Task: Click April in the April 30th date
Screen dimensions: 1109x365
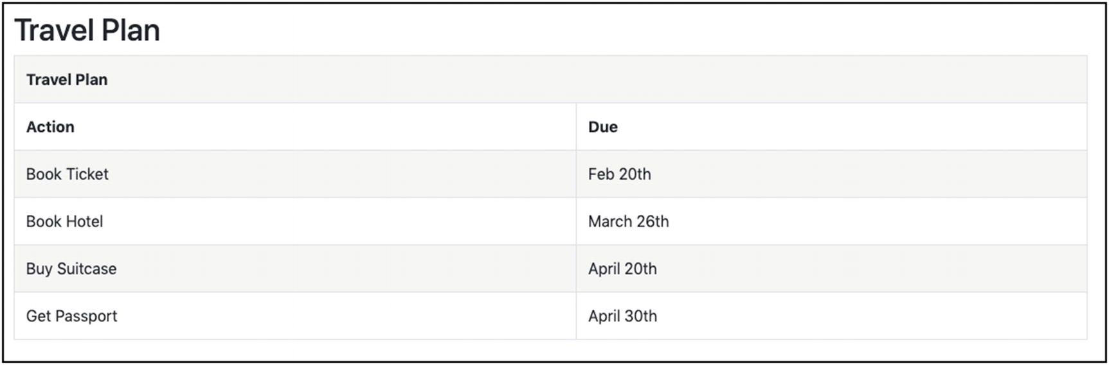Action: click(x=604, y=316)
